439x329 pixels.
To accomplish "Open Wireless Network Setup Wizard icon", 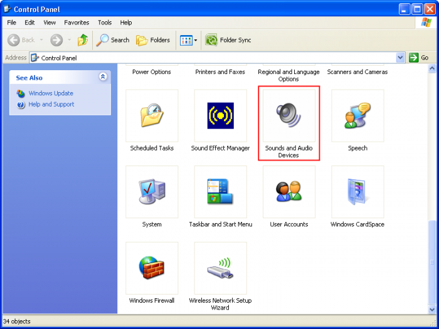I will tap(220, 268).
